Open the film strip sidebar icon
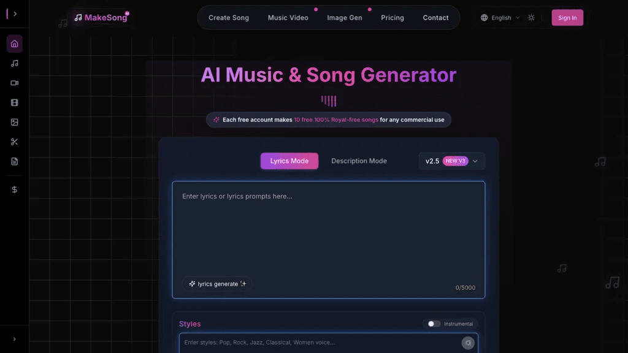This screenshot has height=353, width=628. point(15,102)
